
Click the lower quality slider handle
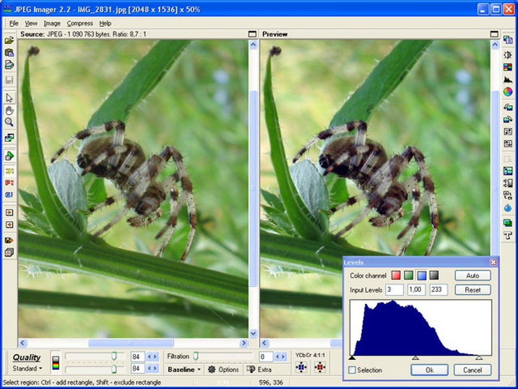coord(114,369)
